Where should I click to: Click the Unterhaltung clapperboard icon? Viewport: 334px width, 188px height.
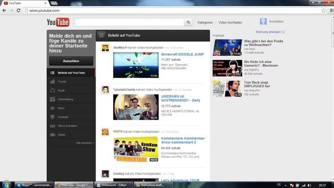(52, 99)
